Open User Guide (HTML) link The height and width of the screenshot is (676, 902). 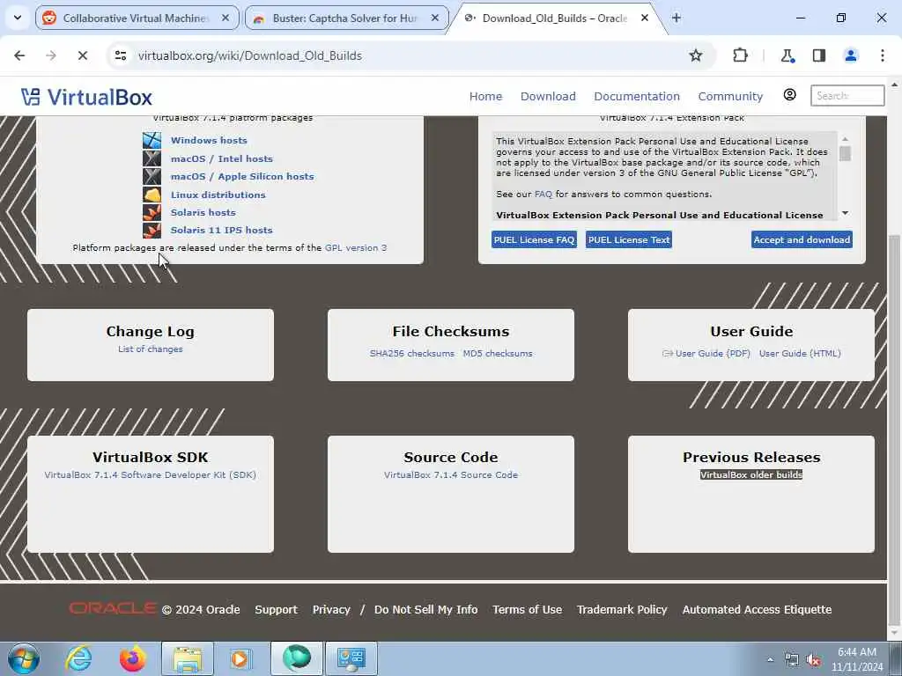pos(800,354)
